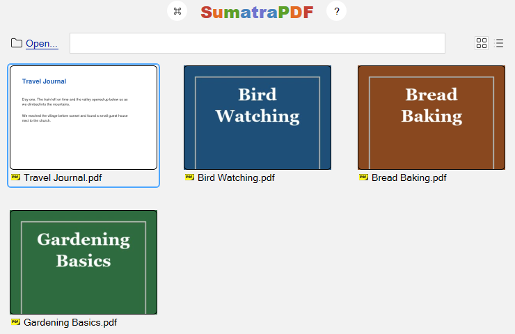This screenshot has width=515, height=334.
Task: Open the Bread Baking cover thumbnail
Action: tap(431, 118)
